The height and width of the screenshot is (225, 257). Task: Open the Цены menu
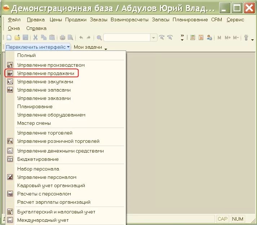[56, 20]
